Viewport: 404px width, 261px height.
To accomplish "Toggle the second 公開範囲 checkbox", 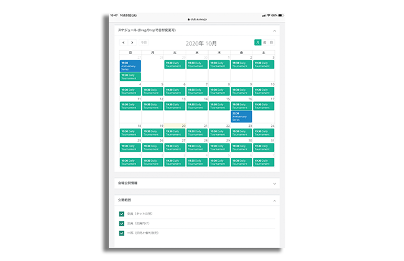I will coord(122,223).
